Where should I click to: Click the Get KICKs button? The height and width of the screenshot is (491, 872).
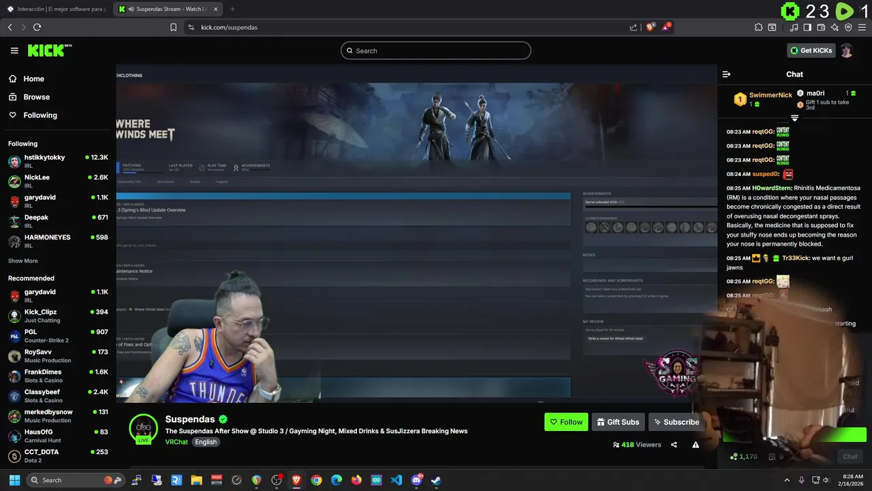point(811,50)
